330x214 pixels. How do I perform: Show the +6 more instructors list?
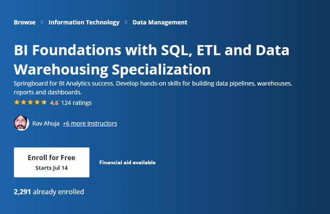click(90, 123)
